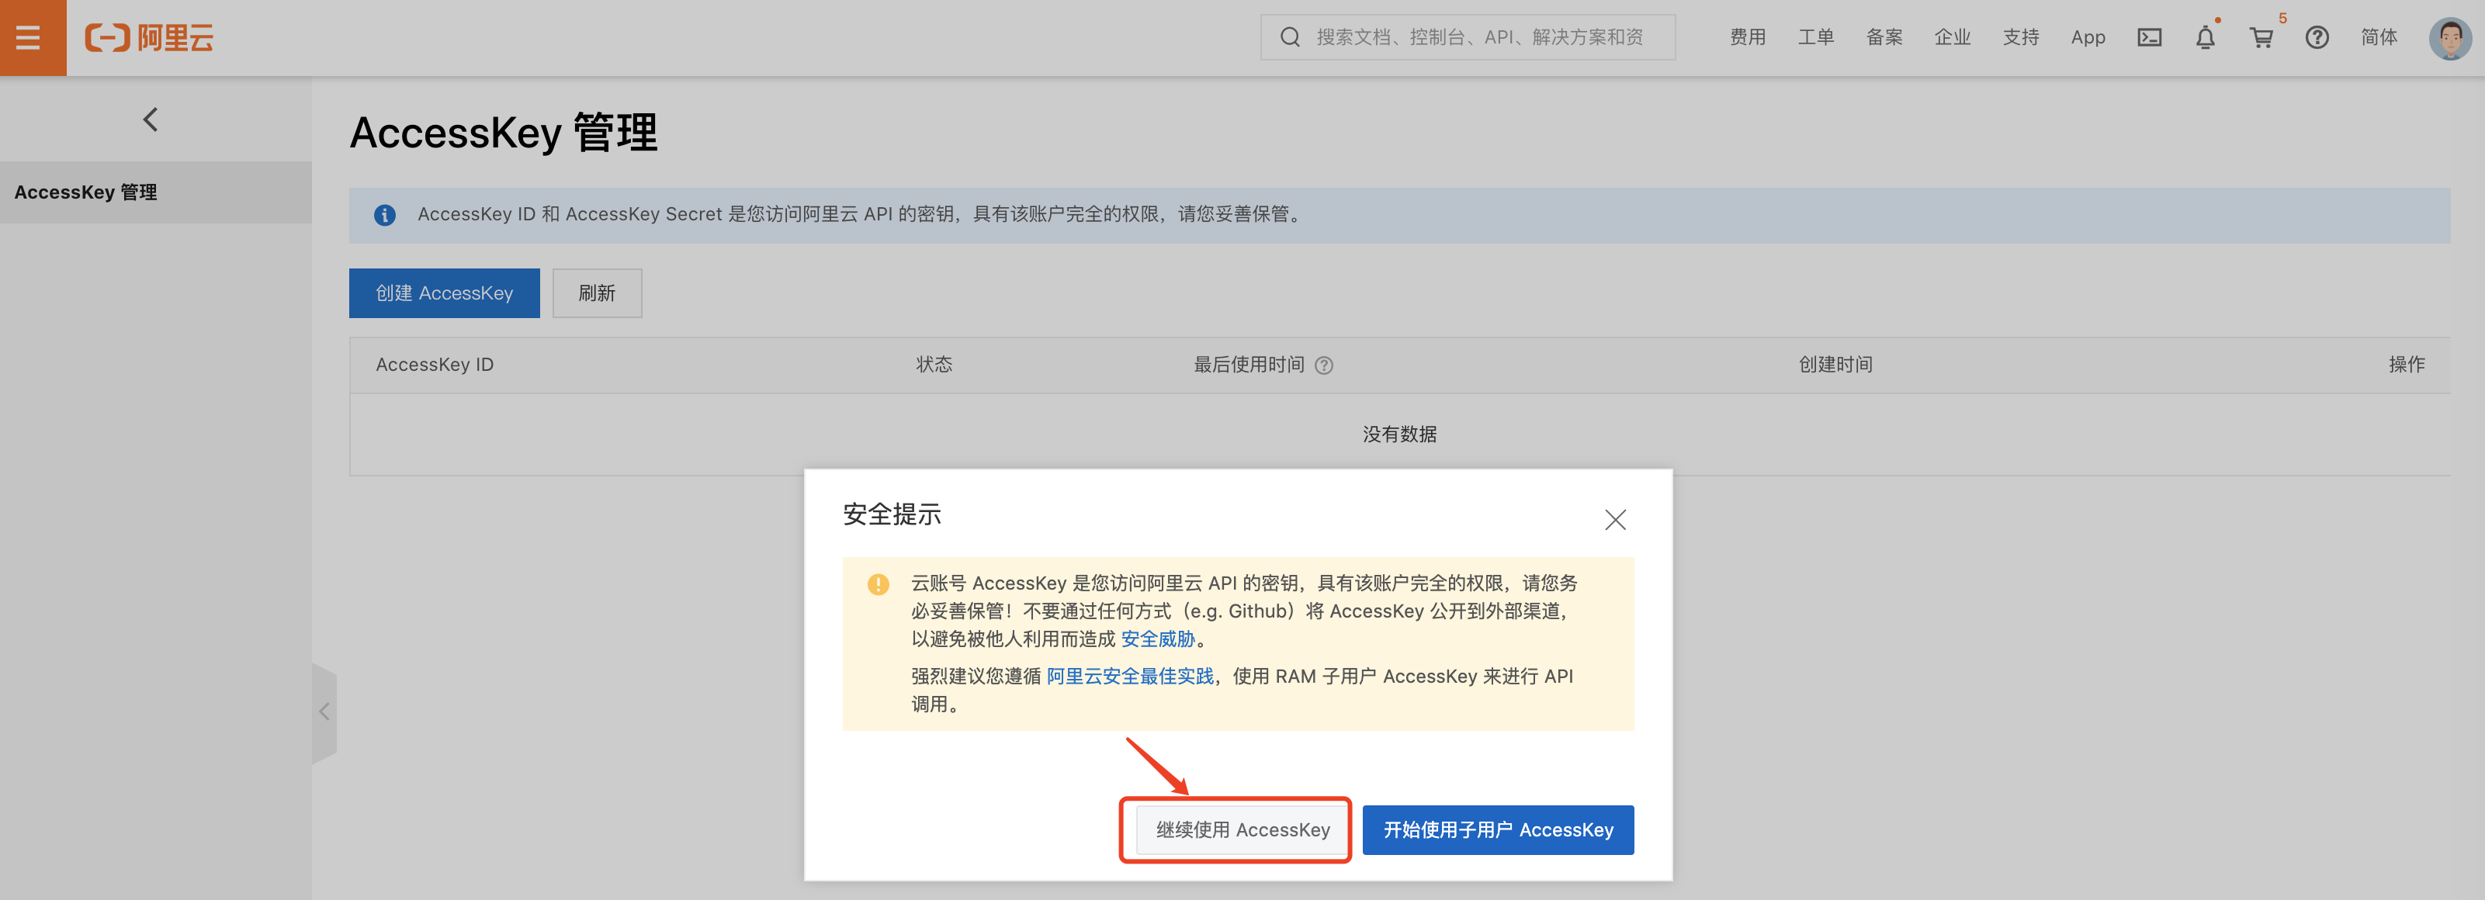The image size is (2485, 900).
Task: Open the hamburger menu in the top-left
Action: click(x=29, y=37)
